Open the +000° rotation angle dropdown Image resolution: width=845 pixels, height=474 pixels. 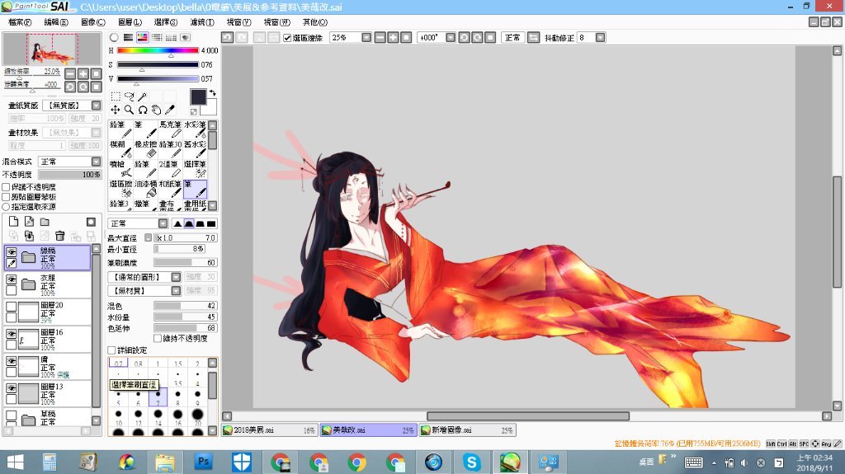451,37
